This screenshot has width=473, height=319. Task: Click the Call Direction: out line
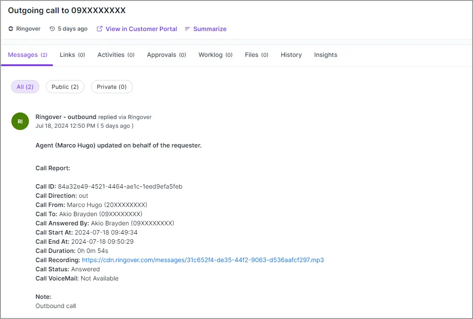pos(62,196)
